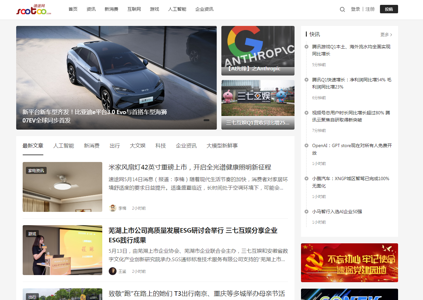This screenshot has height=300, width=423.
Task: Expand 更多 next to 快讯
Action: (386, 35)
